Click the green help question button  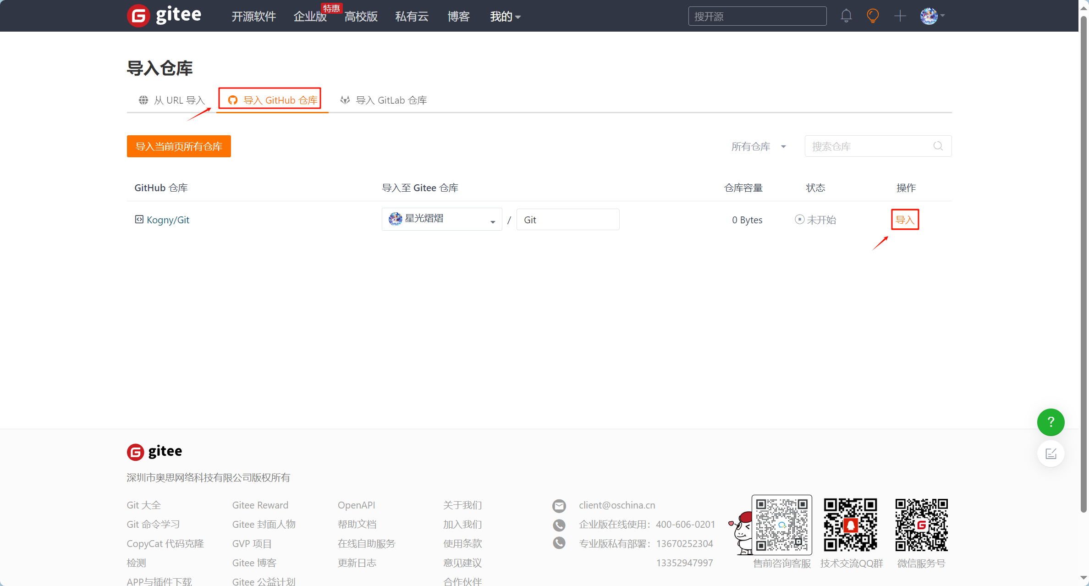[1050, 422]
